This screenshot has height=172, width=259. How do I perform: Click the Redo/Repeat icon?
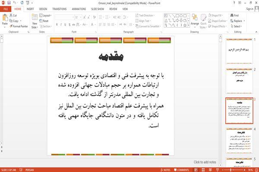point(22,3)
